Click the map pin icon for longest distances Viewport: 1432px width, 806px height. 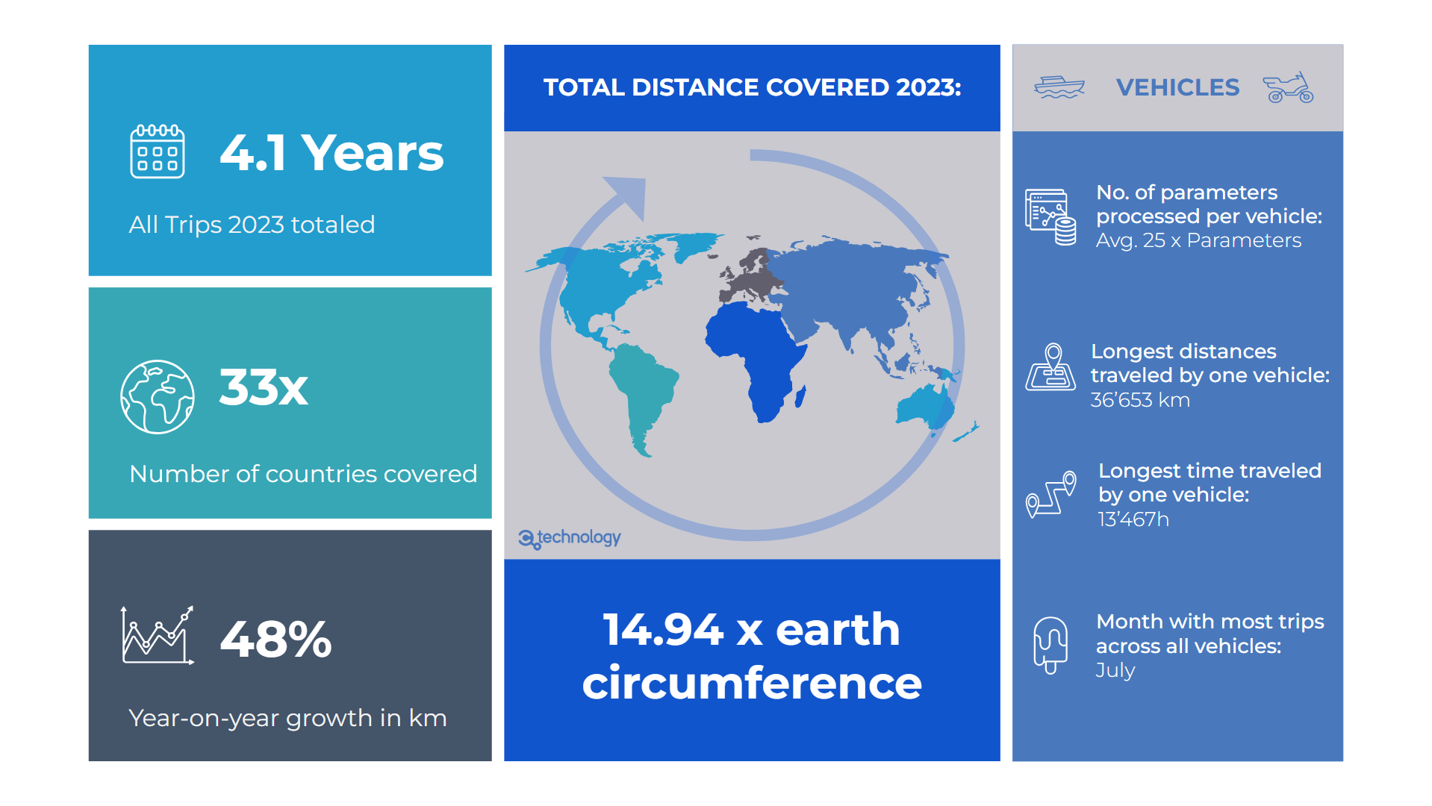pyautogui.click(x=1050, y=366)
